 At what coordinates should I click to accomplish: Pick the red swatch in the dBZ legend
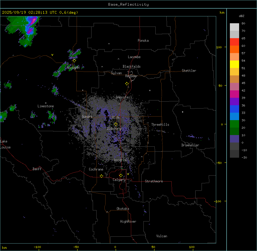[234, 42]
